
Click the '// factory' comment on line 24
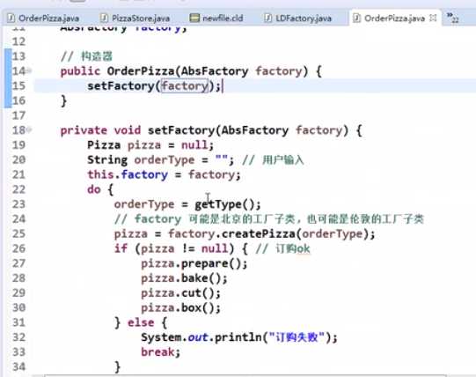coord(148,219)
